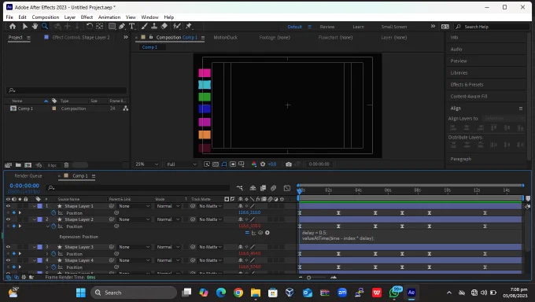Switch to Render Queue tab
The height and width of the screenshot is (302, 535).
click(28, 175)
